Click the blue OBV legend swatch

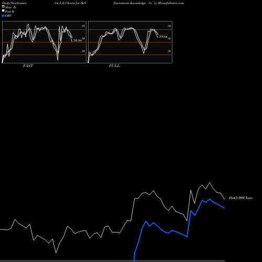point(3,16)
